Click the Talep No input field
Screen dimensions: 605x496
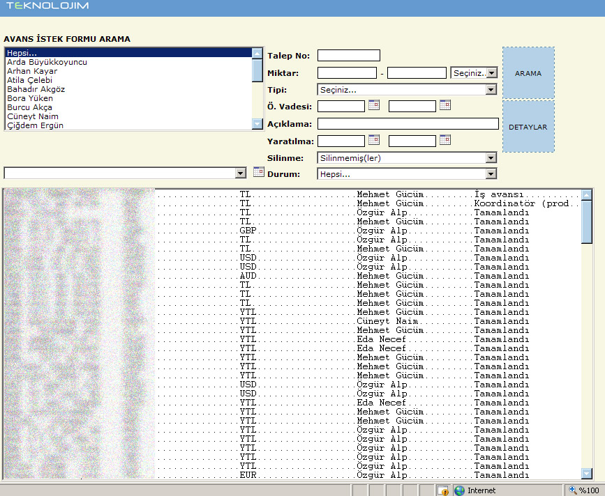(349, 56)
